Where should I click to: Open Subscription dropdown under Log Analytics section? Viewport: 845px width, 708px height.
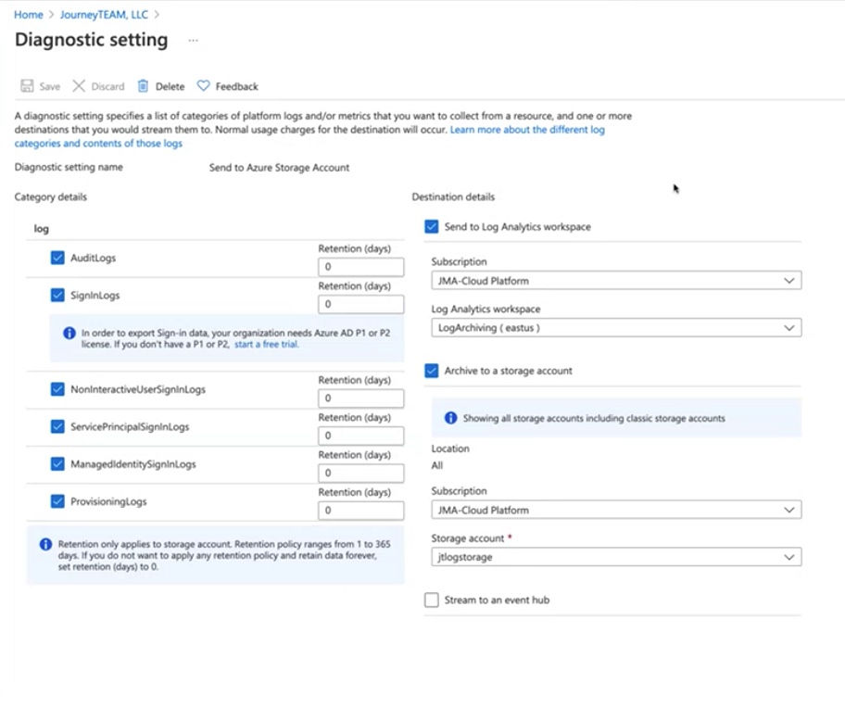click(x=615, y=281)
